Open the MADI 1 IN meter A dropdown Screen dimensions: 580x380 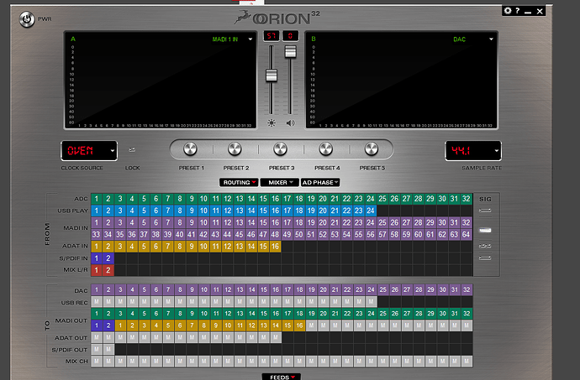coord(250,39)
